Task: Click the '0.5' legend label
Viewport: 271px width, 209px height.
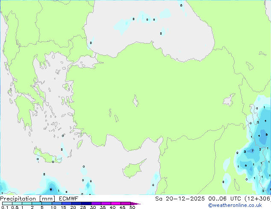Action: [15, 207]
